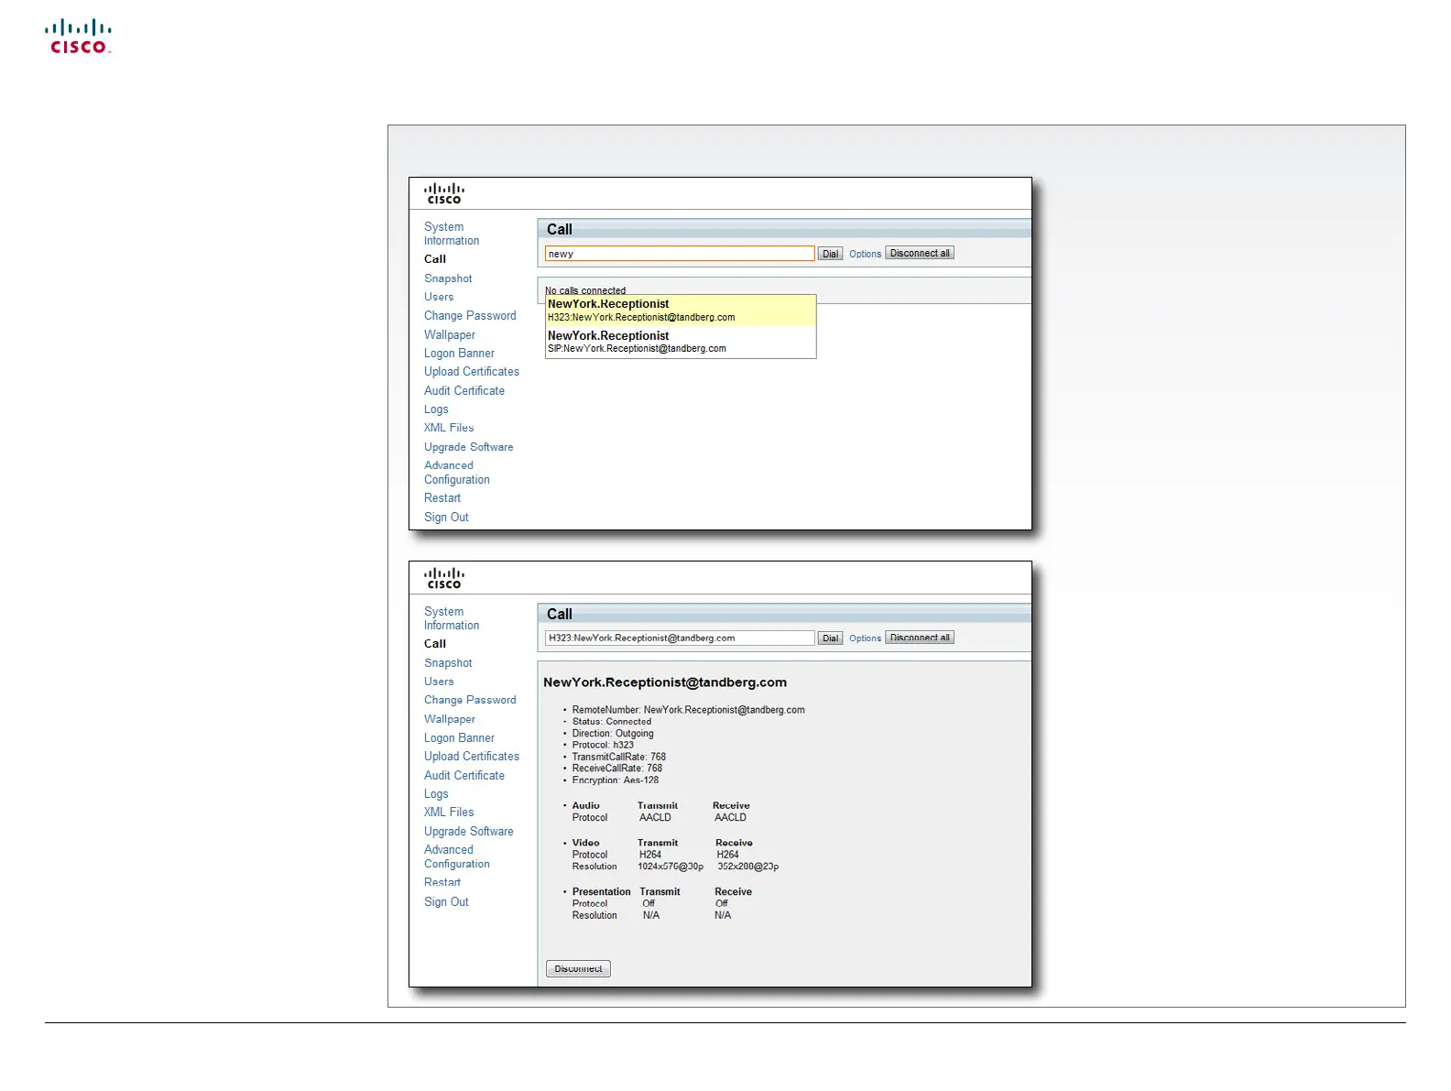
Task: Select H323:NewYork.Receptionist suggestion
Action: (x=681, y=310)
